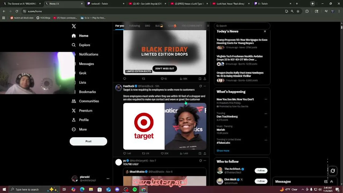Repost the Black Friday ad post
343x193 pixels.
143,79
